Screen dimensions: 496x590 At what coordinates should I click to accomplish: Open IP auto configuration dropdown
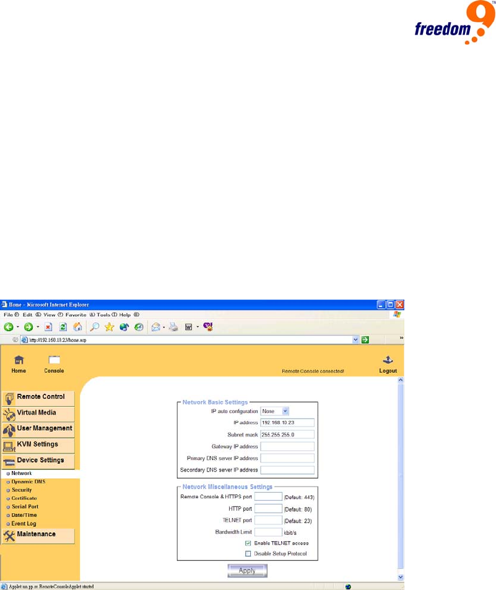tap(275, 410)
